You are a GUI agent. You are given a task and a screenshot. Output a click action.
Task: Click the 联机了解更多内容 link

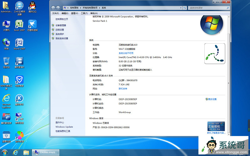point(216,133)
